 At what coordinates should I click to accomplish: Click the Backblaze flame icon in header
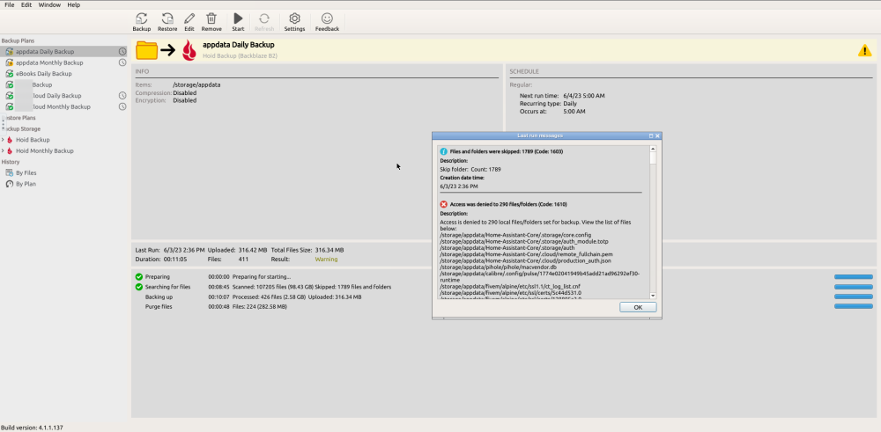pos(189,50)
